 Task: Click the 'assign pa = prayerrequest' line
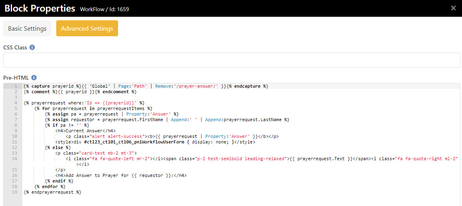(112, 114)
